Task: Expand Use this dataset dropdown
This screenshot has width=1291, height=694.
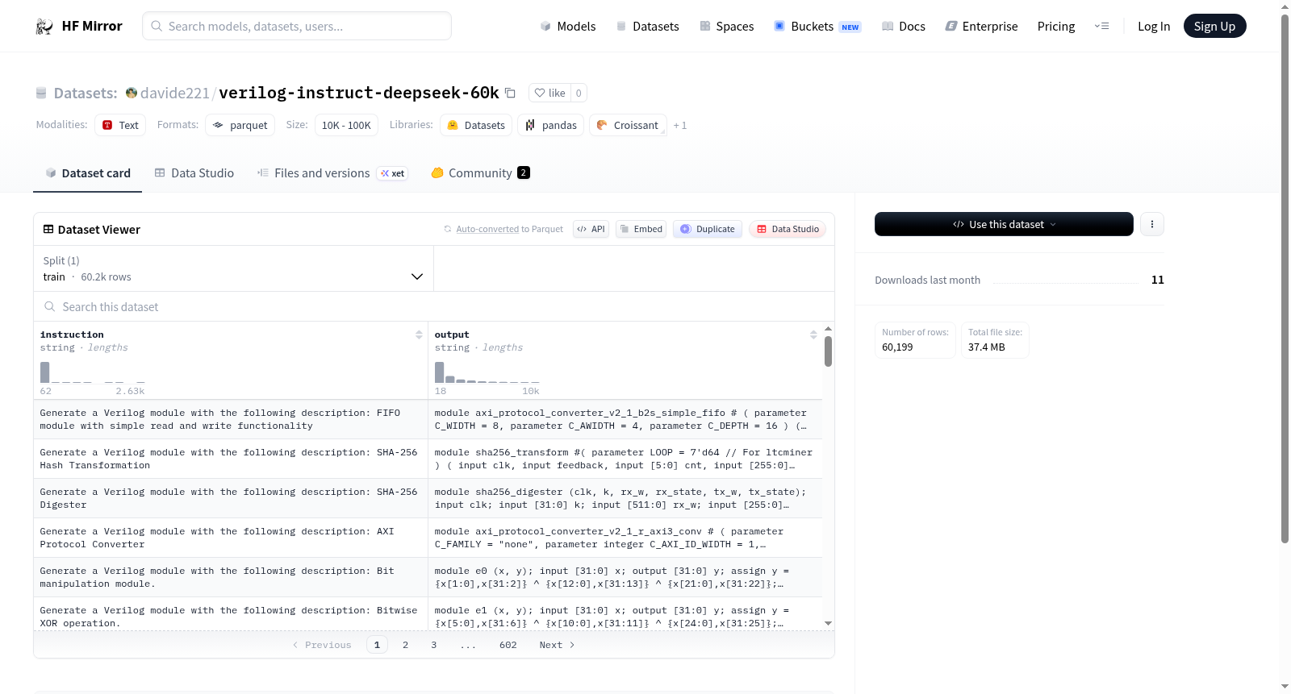Action: pos(1004,224)
